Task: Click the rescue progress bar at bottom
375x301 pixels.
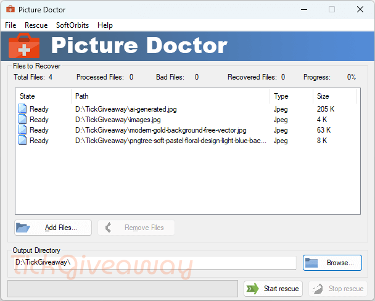Action: pos(123,289)
